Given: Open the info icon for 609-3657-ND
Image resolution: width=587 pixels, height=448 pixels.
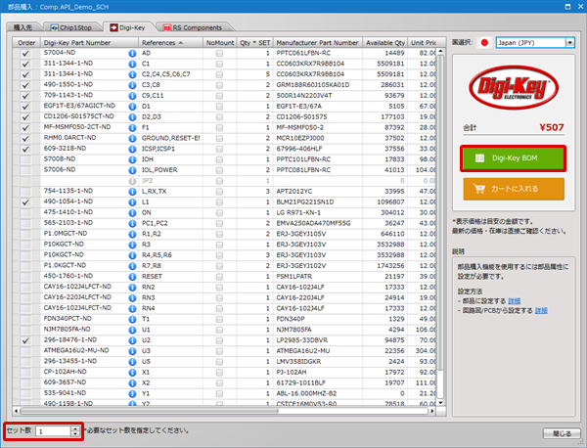Looking at the screenshot, I should point(132,383).
